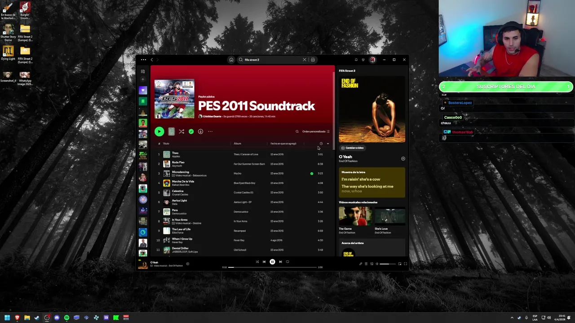Sort by the duration clock icon
Screen dimensions: 575x323
321,144
